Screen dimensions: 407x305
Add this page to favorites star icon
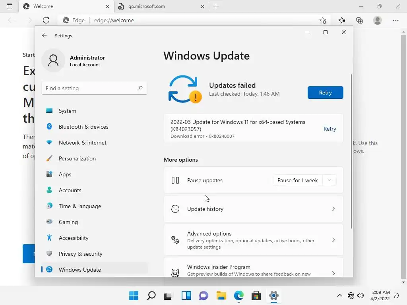point(323,20)
